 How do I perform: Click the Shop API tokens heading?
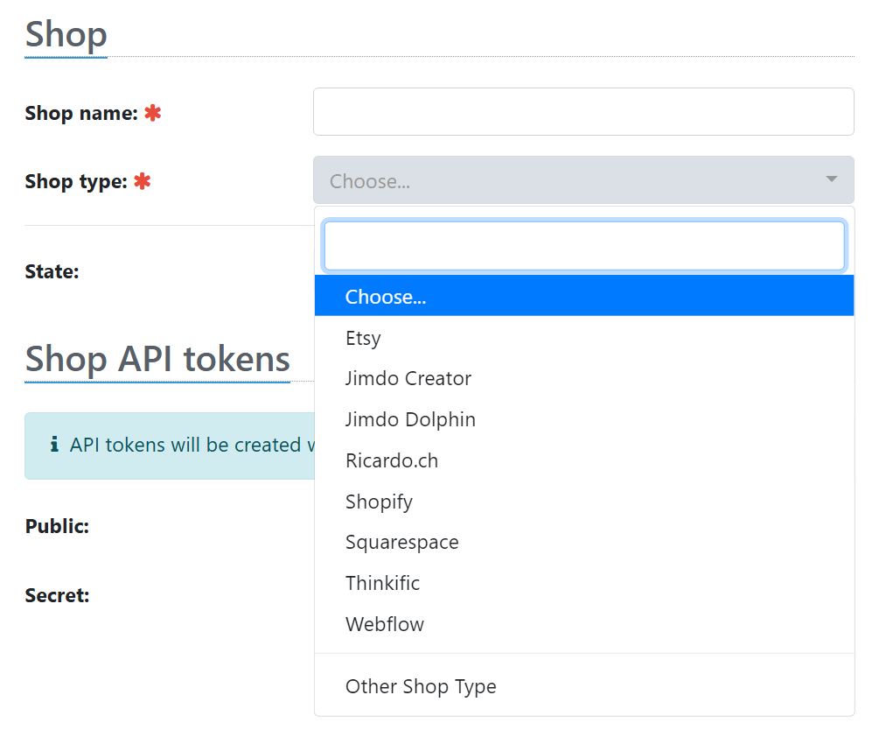157,359
